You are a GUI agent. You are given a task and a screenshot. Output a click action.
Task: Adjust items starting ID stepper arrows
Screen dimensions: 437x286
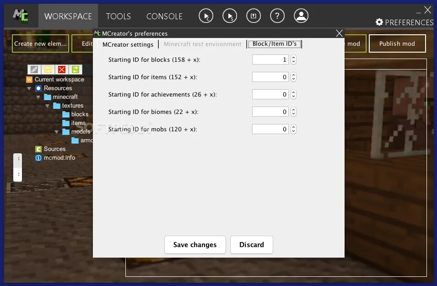click(x=293, y=77)
